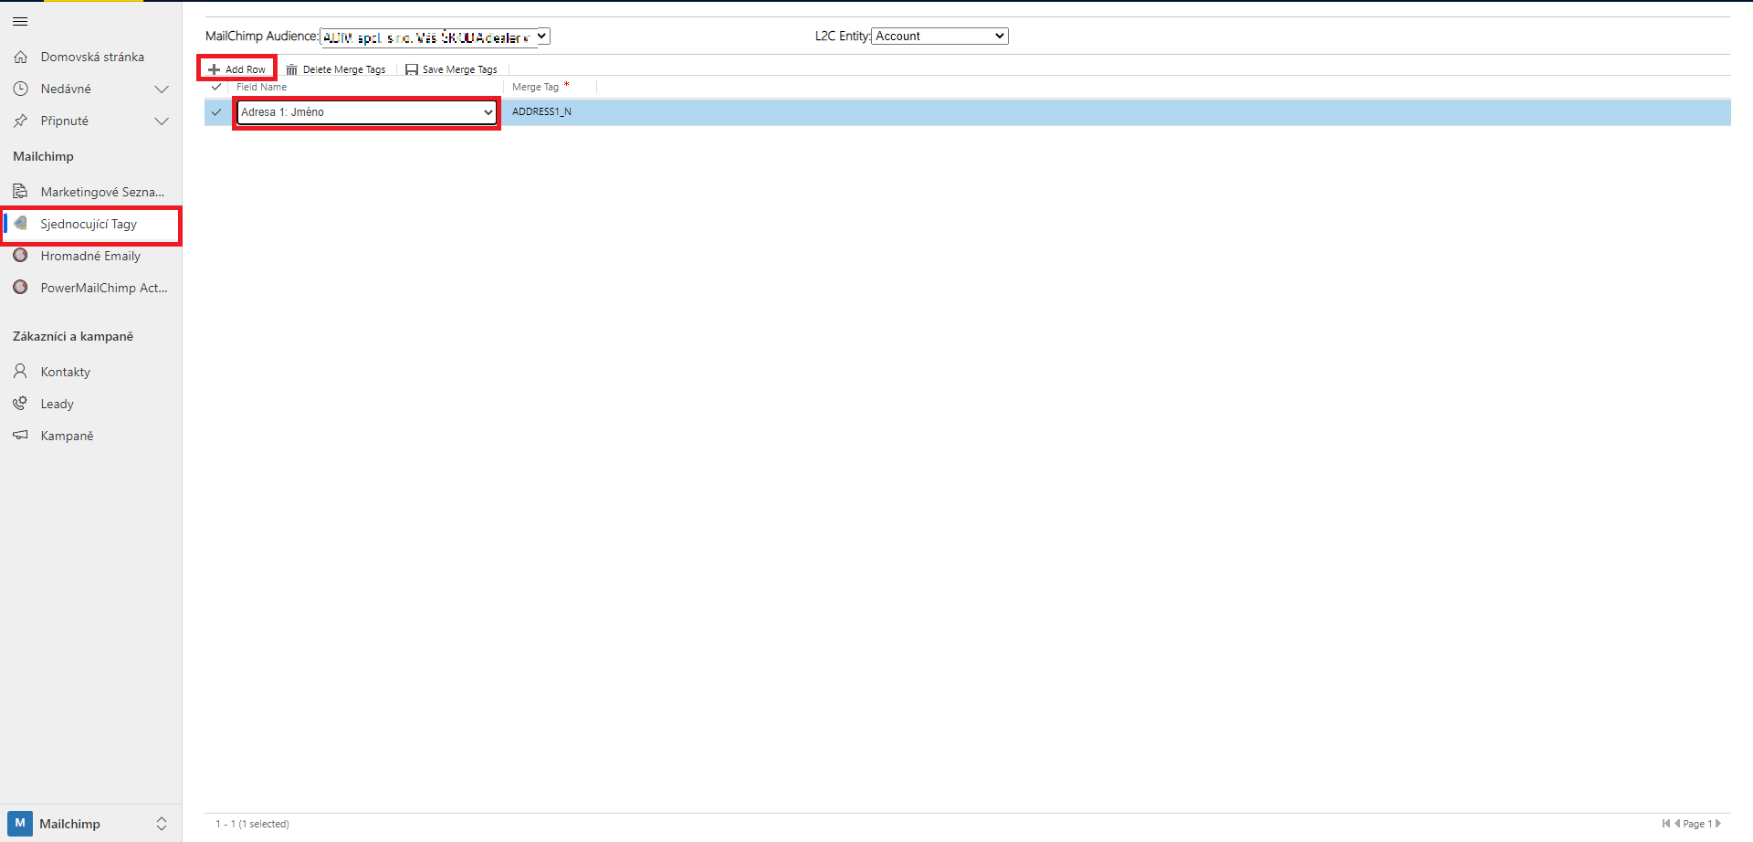This screenshot has width=1753, height=842.
Task: Expand the Připnuté section chevron
Action: [x=162, y=121]
